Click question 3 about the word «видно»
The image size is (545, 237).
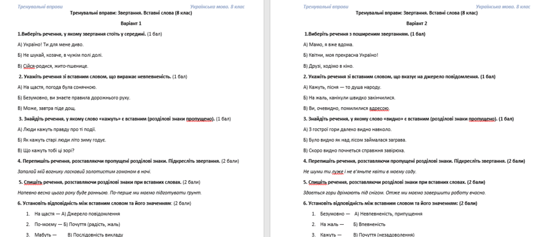(x=408, y=119)
